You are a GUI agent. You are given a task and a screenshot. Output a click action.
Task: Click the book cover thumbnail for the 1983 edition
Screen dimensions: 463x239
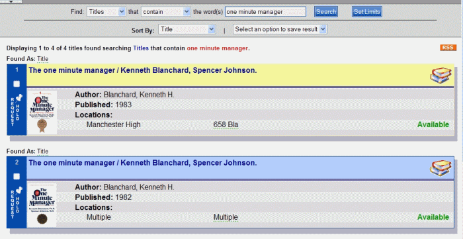point(42,113)
